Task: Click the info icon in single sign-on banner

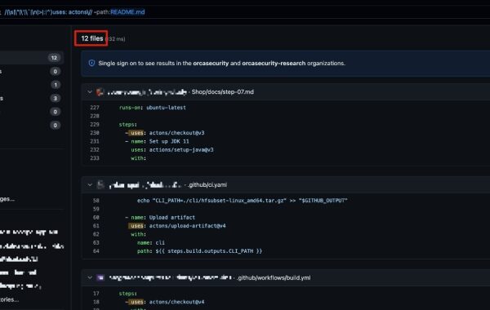Action: [91, 63]
